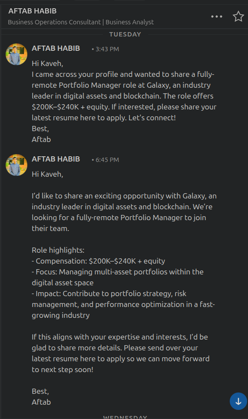Click the blue jump-to-latest arrow button
The height and width of the screenshot is (419, 248).
pyautogui.click(x=238, y=401)
